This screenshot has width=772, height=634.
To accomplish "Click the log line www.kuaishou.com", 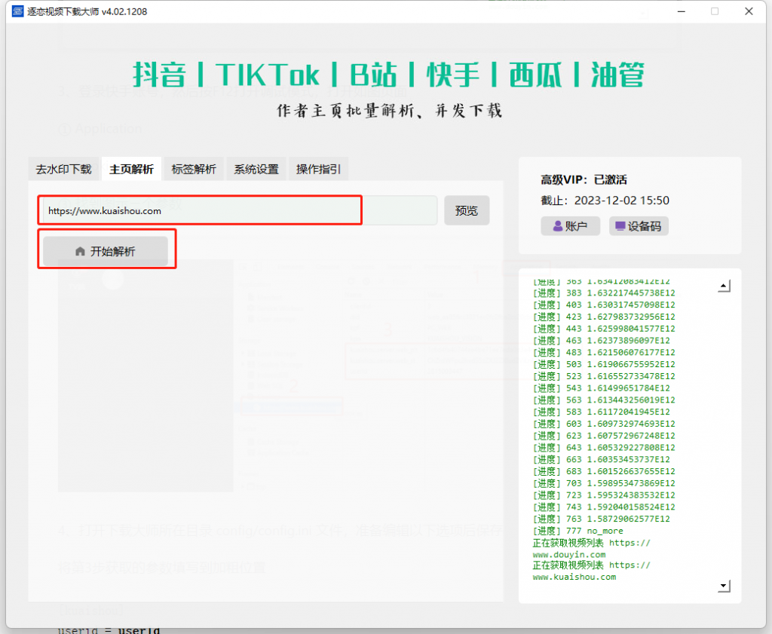I will point(574,577).
